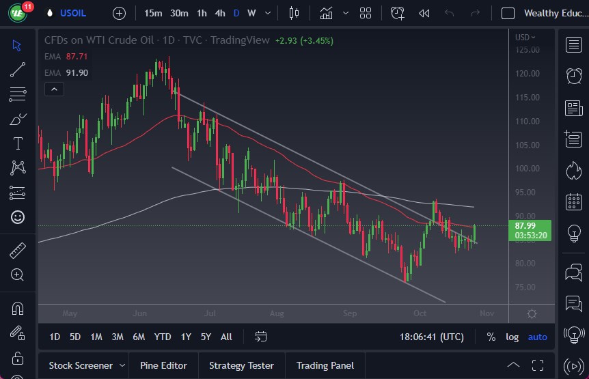The height and width of the screenshot is (379, 589).
Task: Open the economic calendar panel
Action: tap(574, 202)
